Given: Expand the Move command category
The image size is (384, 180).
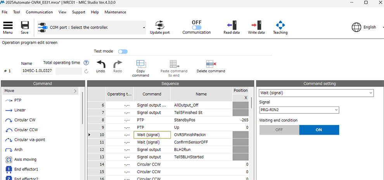Looking at the screenshot, I should tap(40, 91).
